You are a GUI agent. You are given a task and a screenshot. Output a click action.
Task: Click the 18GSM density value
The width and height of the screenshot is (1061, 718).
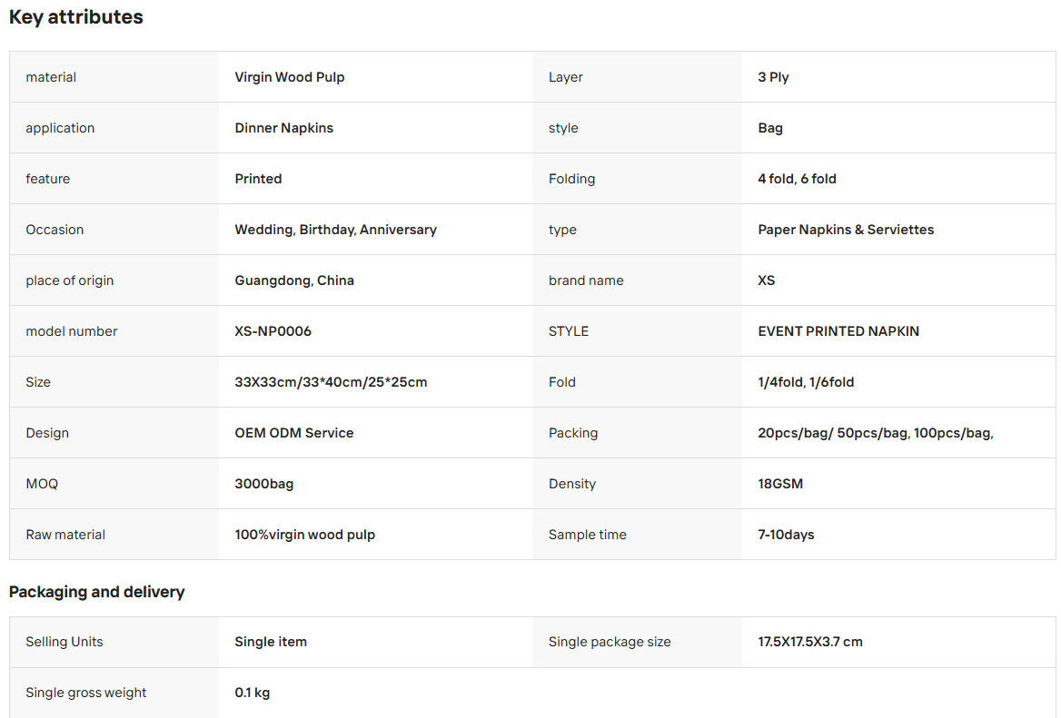[x=781, y=484]
